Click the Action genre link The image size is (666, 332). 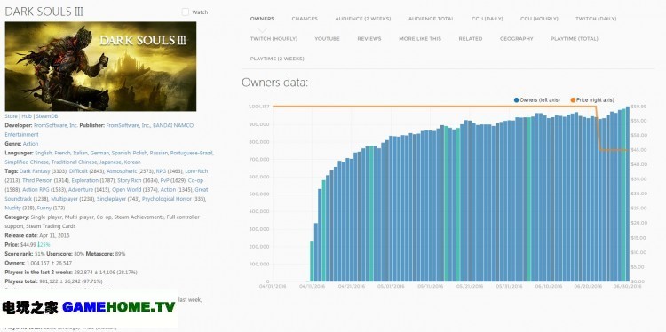click(30, 144)
